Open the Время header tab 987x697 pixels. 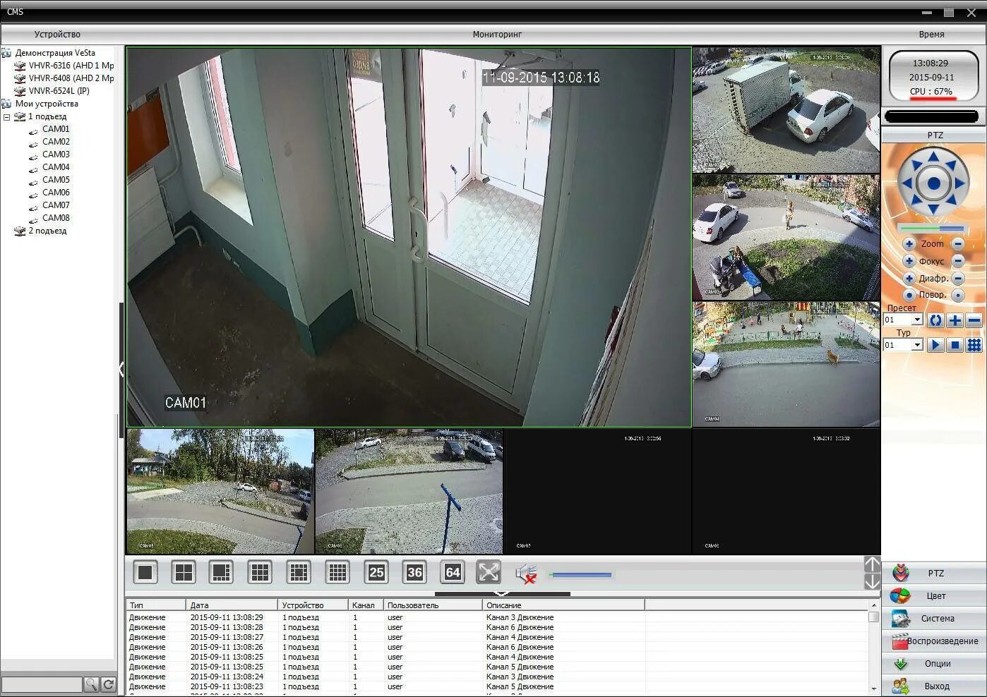point(931,34)
